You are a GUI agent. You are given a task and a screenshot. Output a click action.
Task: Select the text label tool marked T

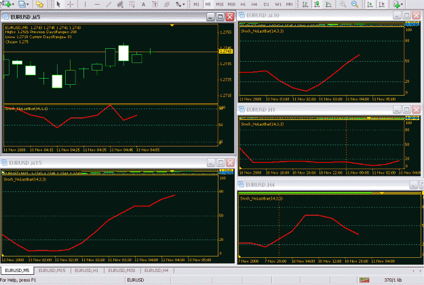tap(155, 4)
